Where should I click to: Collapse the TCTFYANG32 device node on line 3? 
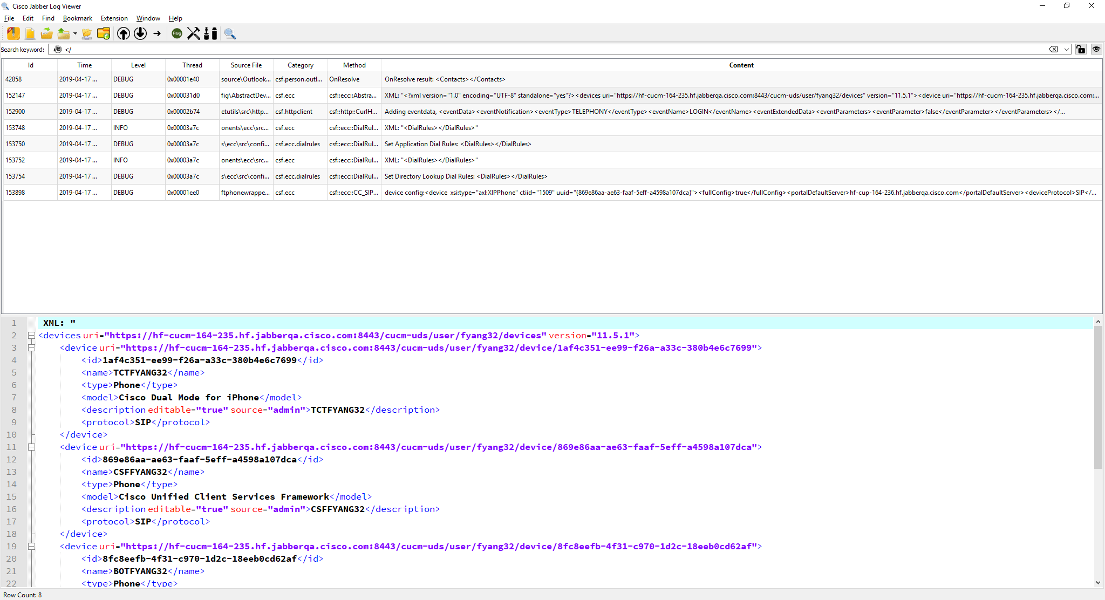click(31, 348)
